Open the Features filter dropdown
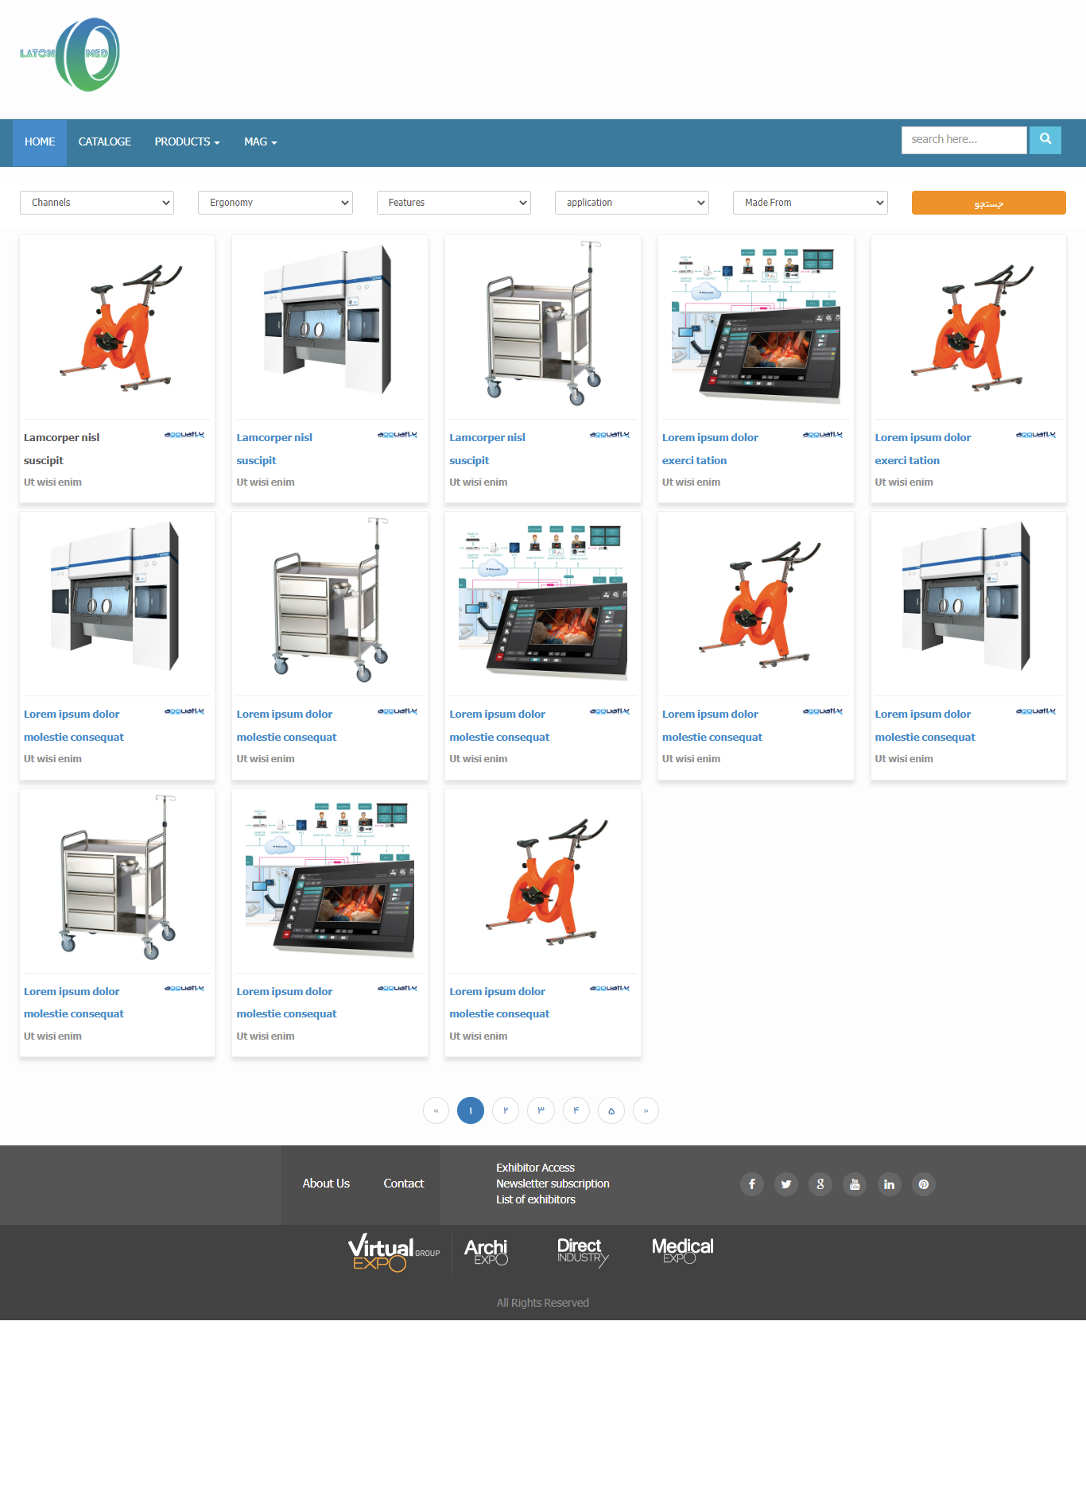 tap(453, 203)
